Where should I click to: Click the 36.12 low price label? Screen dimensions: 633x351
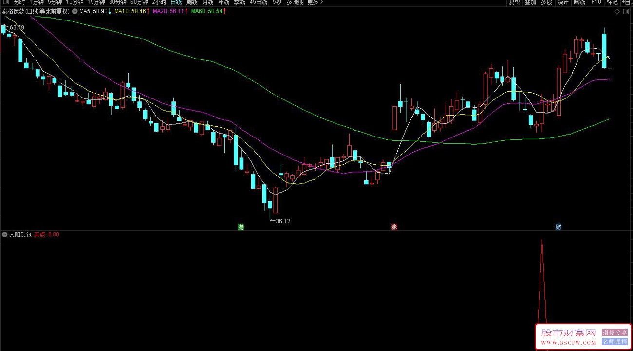point(283,221)
